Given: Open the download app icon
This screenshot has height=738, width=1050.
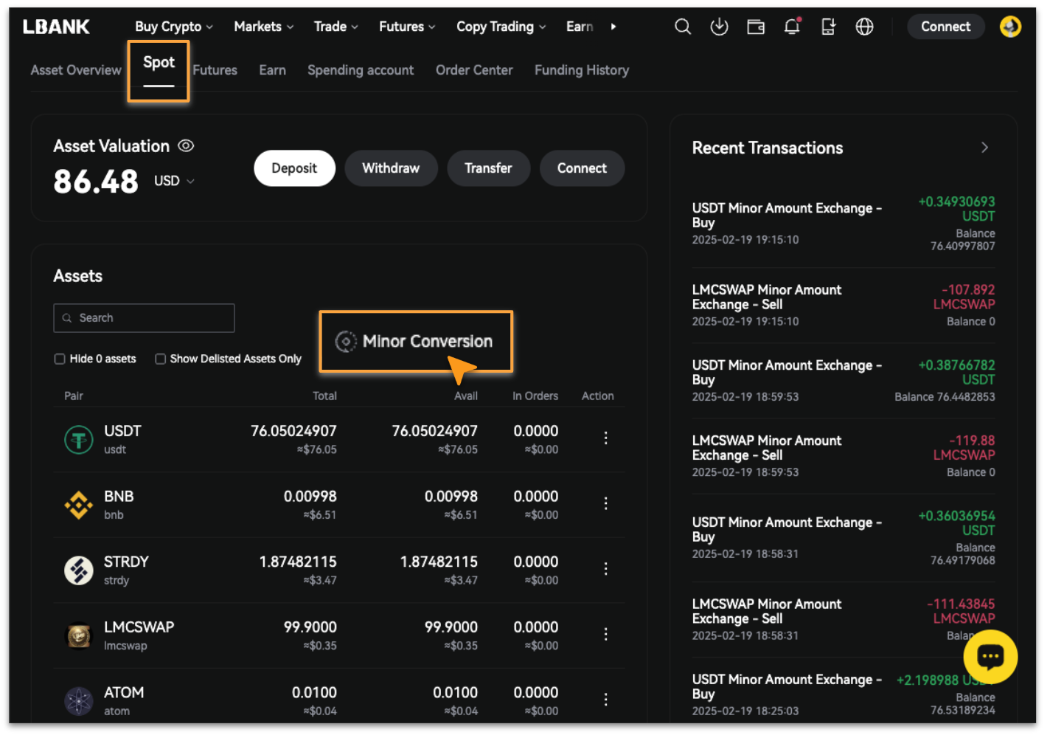Looking at the screenshot, I should click(x=719, y=27).
